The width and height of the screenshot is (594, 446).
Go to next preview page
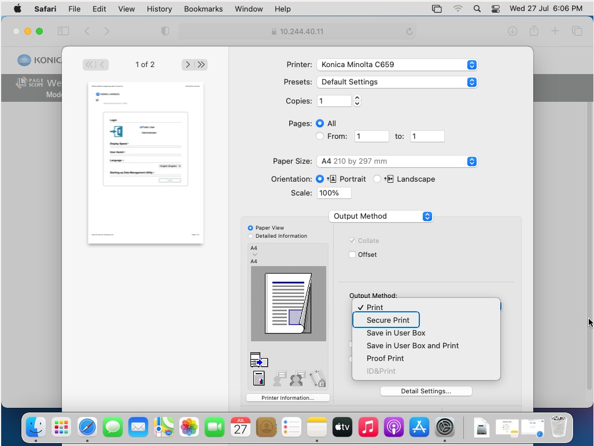pyautogui.click(x=187, y=65)
